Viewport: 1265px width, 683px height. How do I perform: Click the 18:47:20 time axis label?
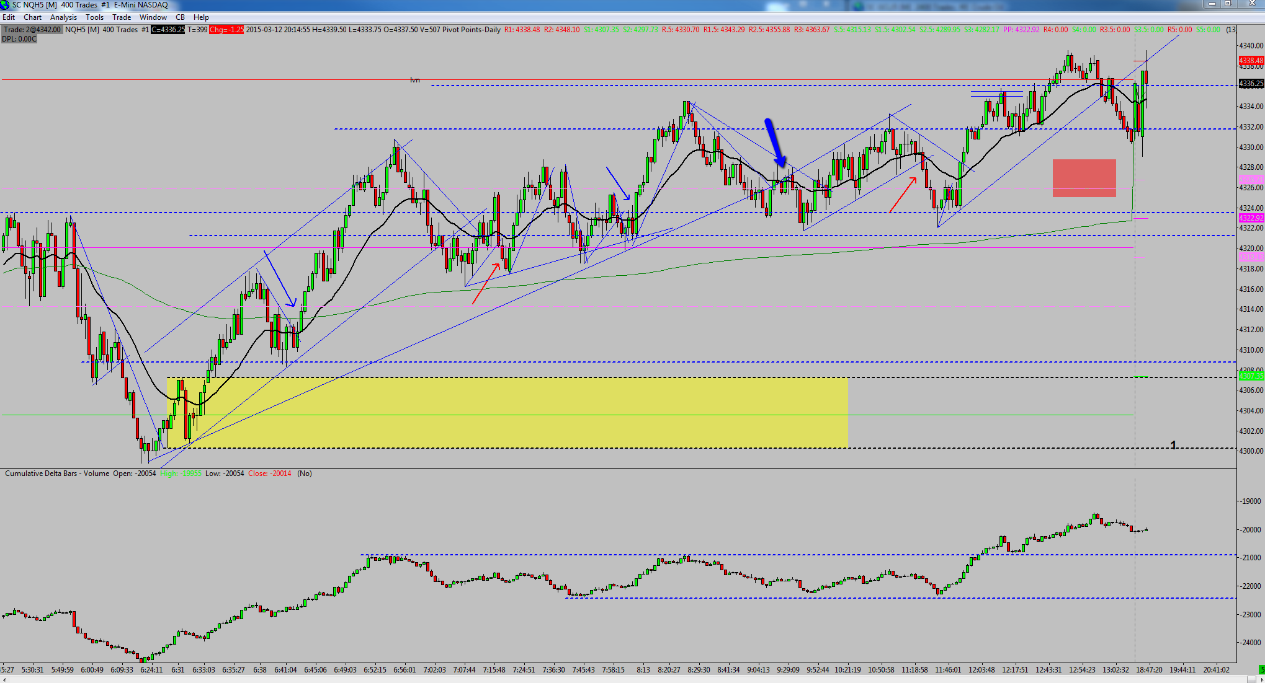(x=1149, y=670)
